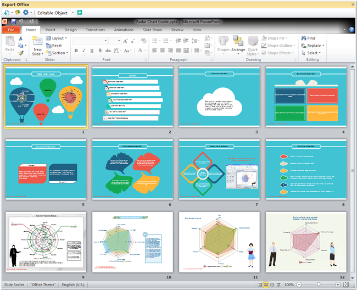This screenshot has width=357, height=290.
Task: Click the Export Office settings gear icon
Action: [26, 13]
